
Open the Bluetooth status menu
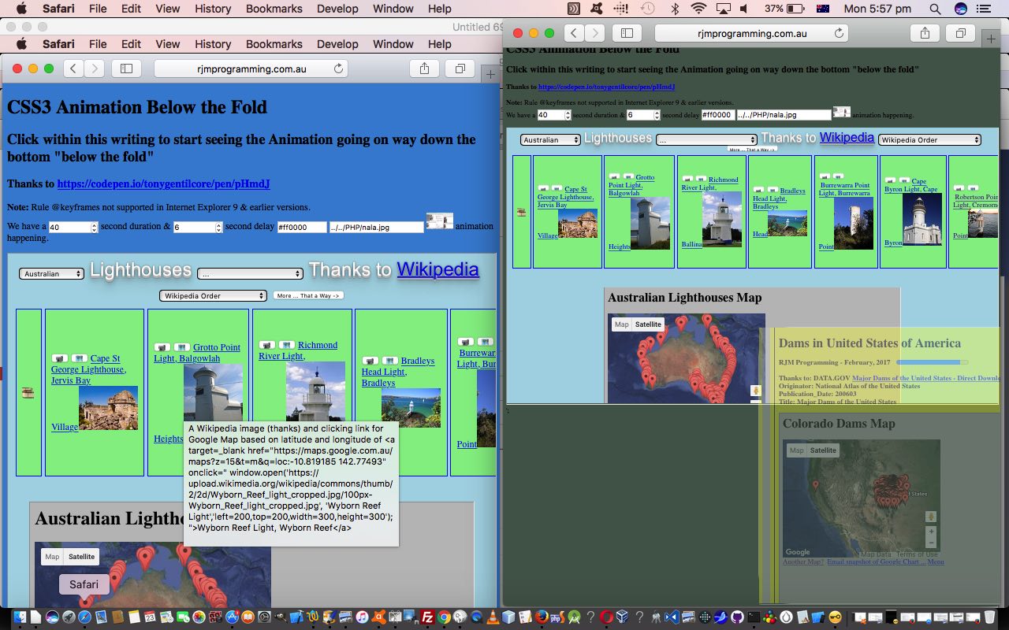point(675,9)
